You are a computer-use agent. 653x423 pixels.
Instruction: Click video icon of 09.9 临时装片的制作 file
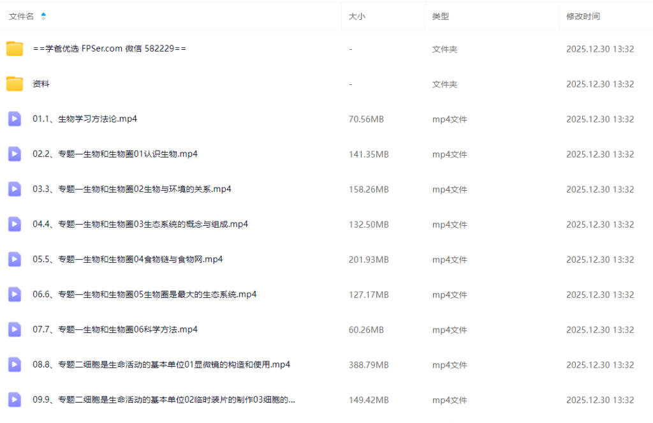coord(15,400)
